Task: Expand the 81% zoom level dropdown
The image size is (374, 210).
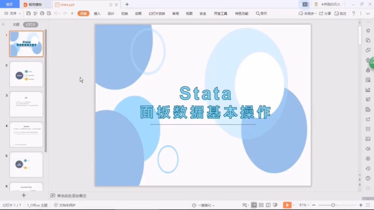Action: click(x=304, y=205)
